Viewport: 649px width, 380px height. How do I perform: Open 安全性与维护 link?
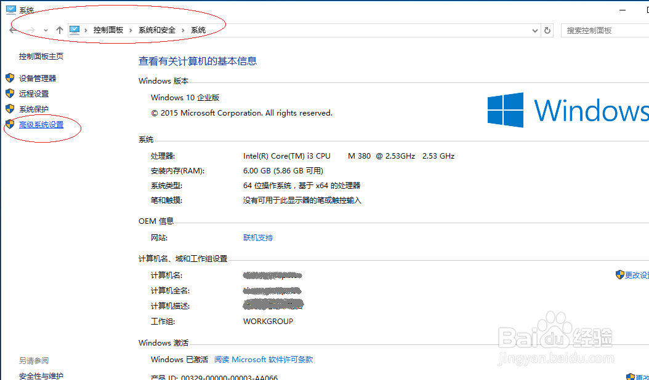coord(41,376)
